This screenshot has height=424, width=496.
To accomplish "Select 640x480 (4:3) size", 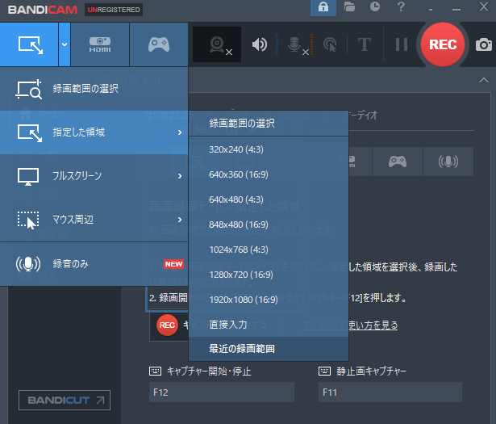I will point(269,199).
